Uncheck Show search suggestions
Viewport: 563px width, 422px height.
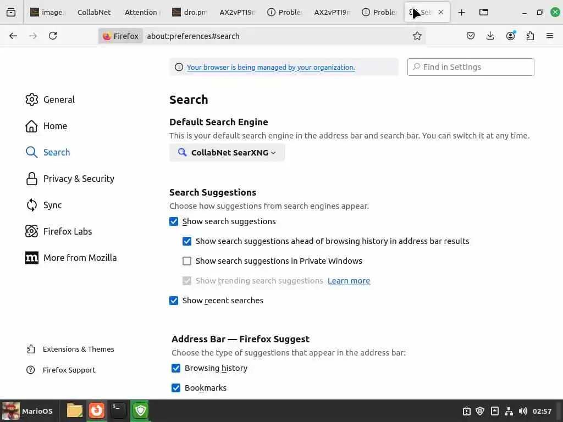click(x=174, y=221)
